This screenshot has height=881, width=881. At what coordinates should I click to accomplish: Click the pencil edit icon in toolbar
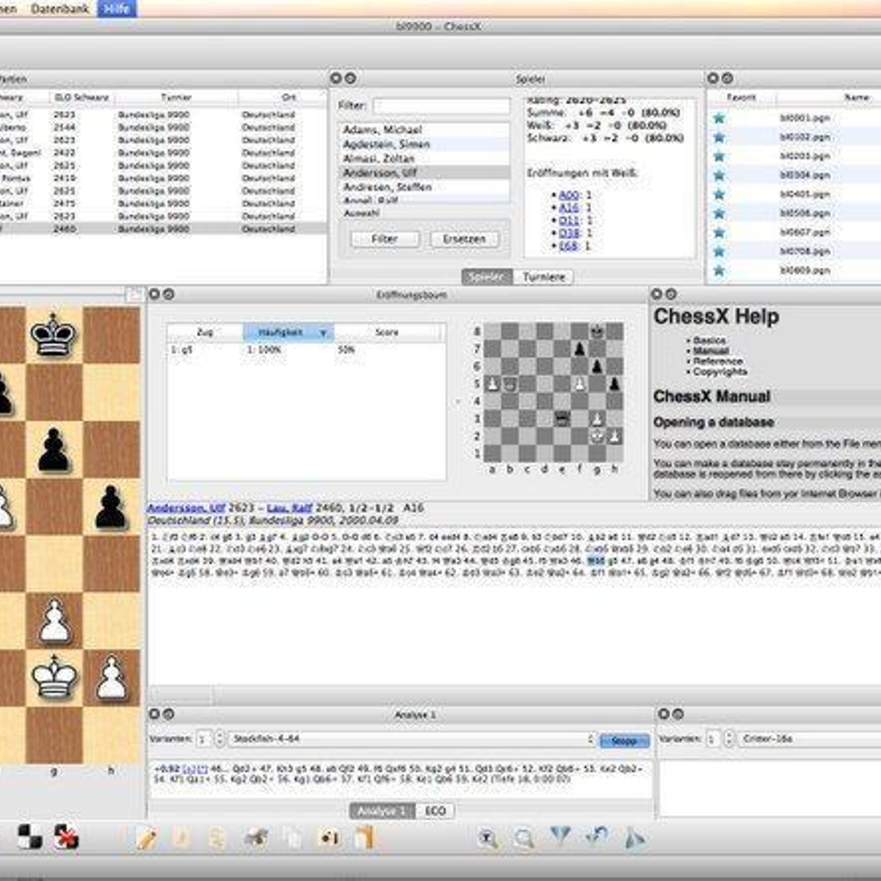(146, 838)
